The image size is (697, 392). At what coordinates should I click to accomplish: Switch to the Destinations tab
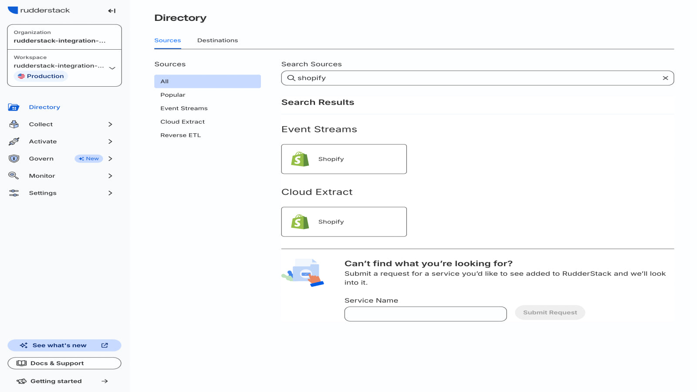217,41
